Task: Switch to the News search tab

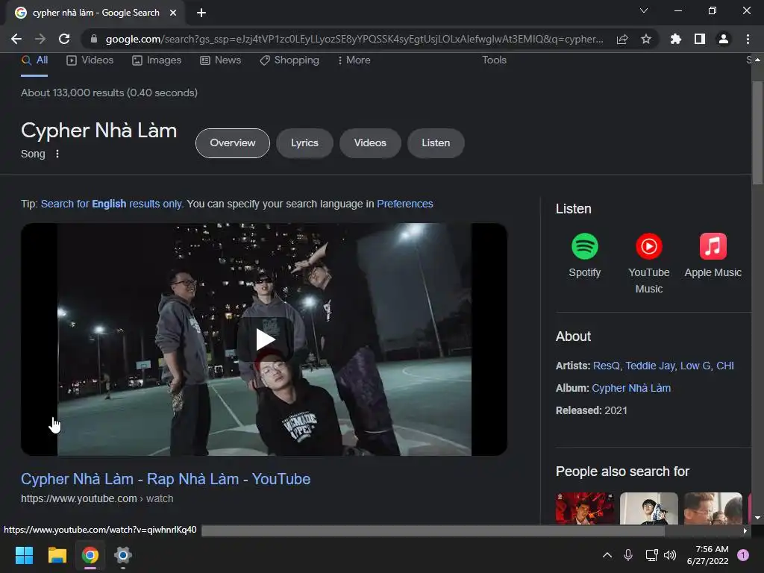Action: (221, 60)
